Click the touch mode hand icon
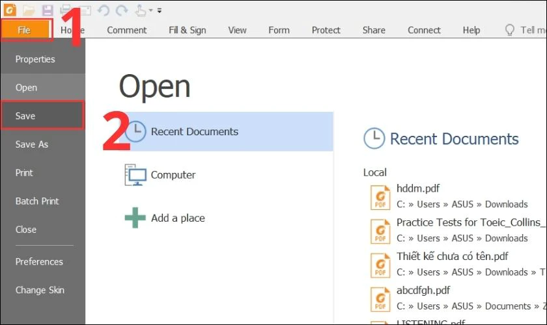547x325 pixels. [x=141, y=10]
